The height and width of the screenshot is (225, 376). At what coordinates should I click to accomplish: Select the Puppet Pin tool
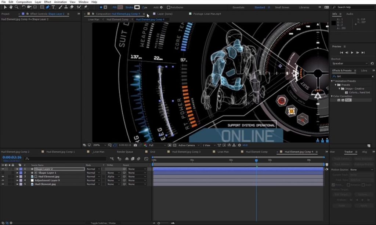pos(86,7)
